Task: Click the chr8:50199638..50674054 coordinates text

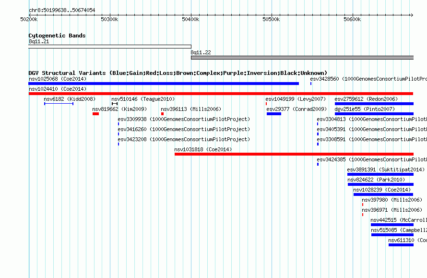Action: pos(62,11)
